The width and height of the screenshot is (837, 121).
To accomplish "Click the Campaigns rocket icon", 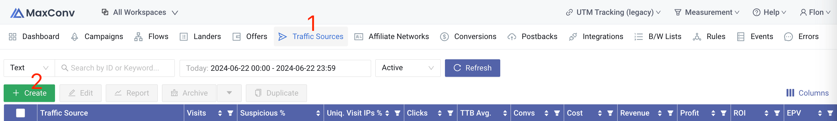I will point(74,37).
